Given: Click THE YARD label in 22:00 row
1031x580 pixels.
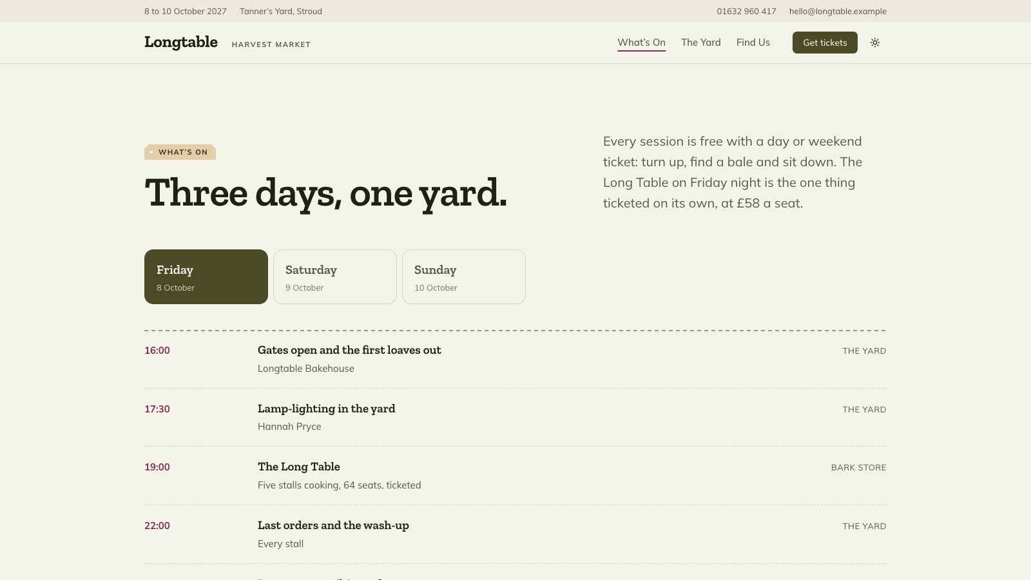Looking at the screenshot, I should pyautogui.click(x=864, y=526).
